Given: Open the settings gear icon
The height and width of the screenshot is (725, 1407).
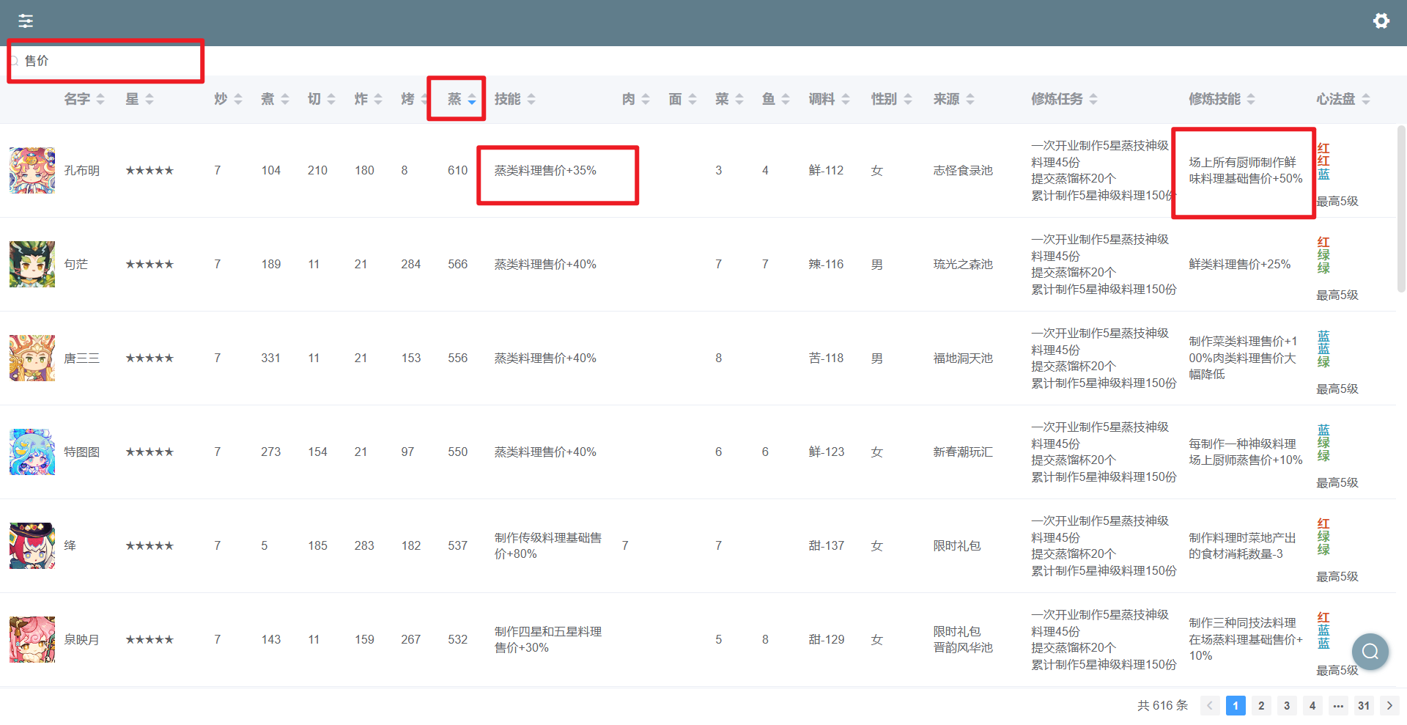Looking at the screenshot, I should coord(1381,21).
